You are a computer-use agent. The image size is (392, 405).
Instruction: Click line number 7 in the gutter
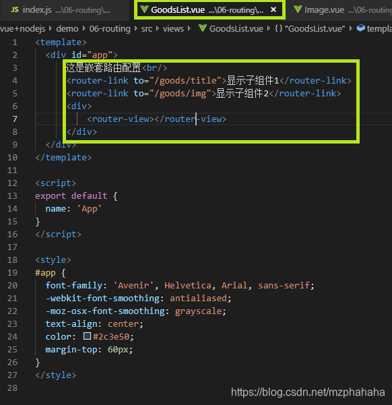tap(15, 119)
